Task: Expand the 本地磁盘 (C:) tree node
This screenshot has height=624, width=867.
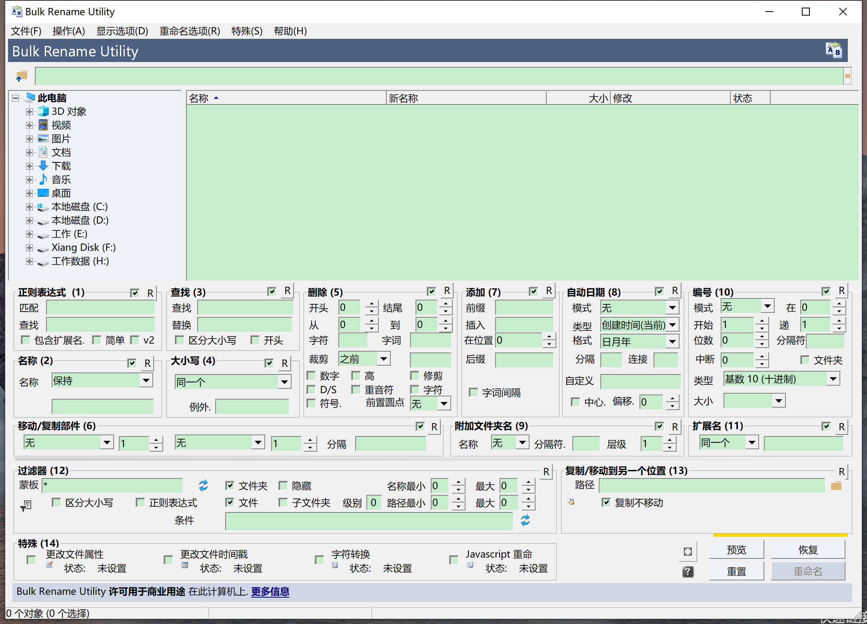Action: [x=29, y=207]
